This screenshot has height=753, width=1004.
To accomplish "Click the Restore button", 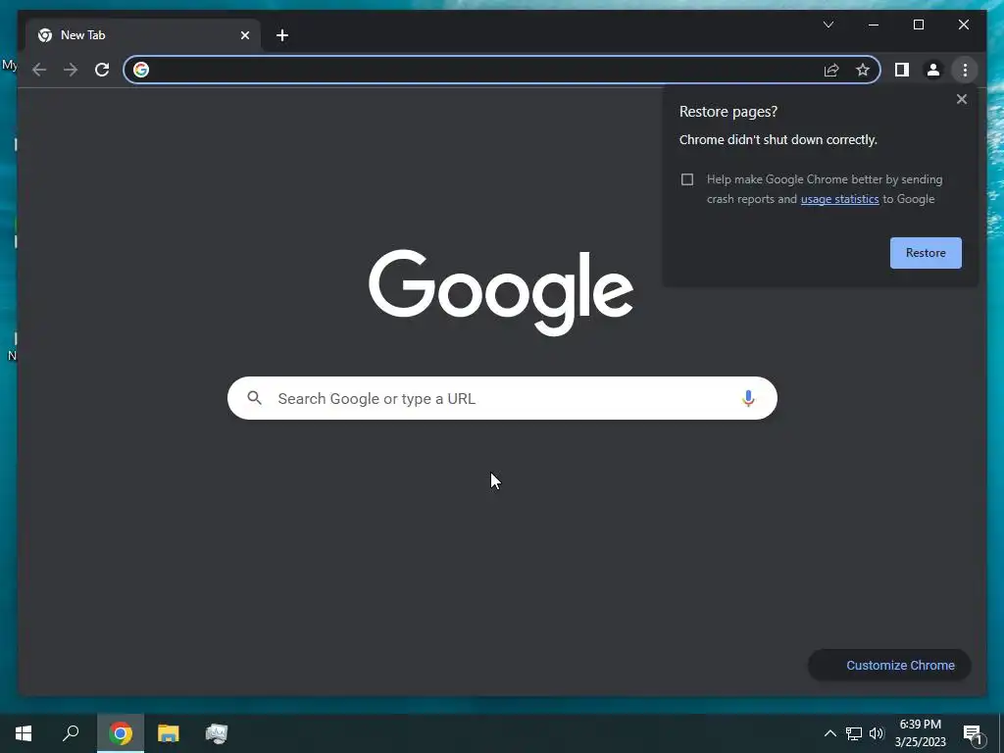I will [x=926, y=253].
